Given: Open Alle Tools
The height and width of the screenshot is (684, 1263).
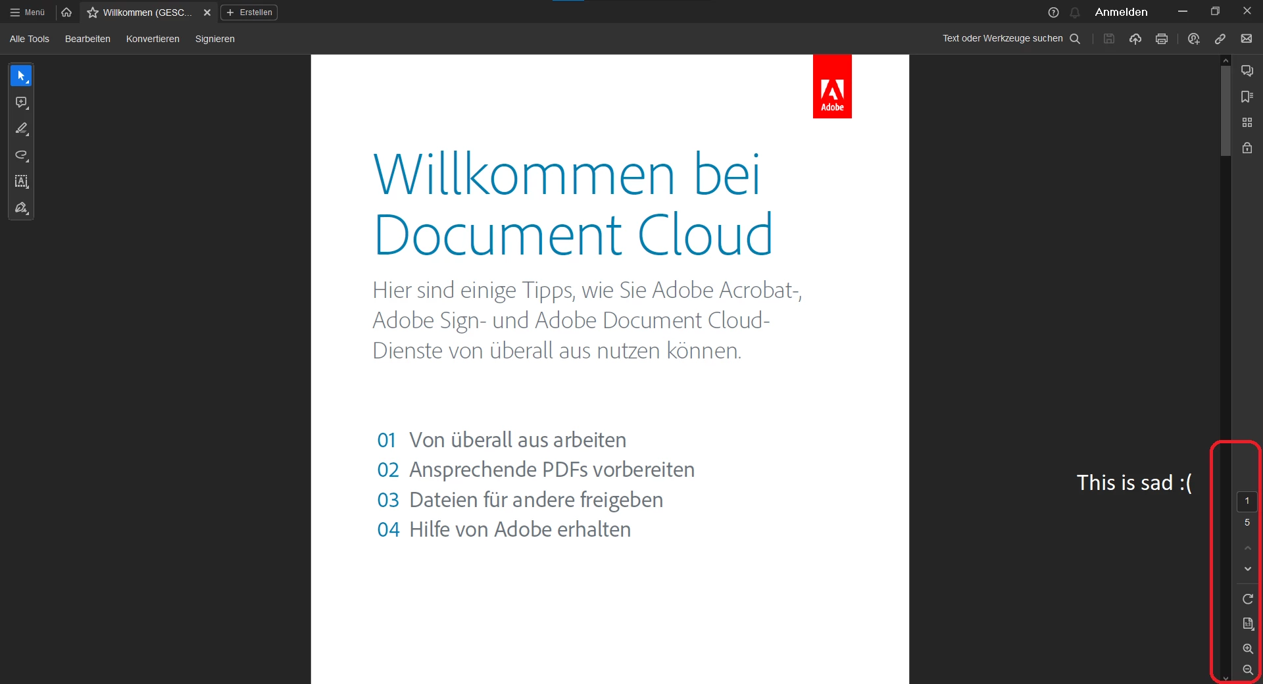Looking at the screenshot, I should [30, 39].
